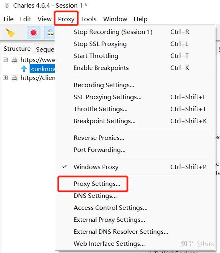Click the red record toolbar button
Image resolution: width=220 pixels, height=253 pixels.
[x=34, y=33]
